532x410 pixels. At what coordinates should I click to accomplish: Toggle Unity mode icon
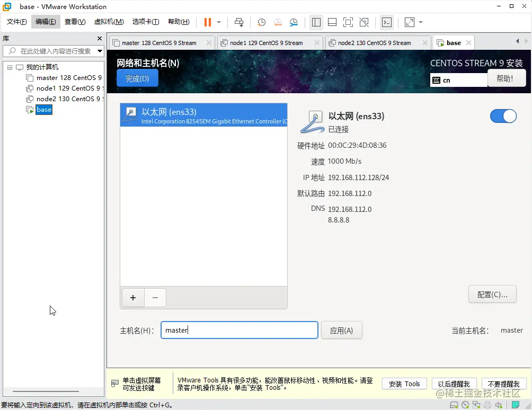pos(364,22)
